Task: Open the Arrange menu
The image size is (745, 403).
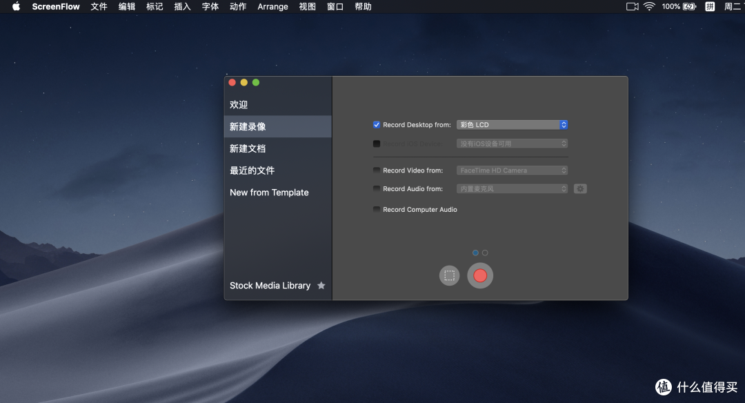Action: 272,7
